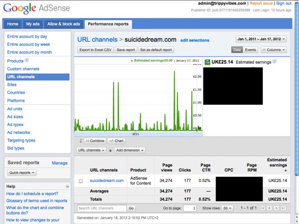Screen dimensions: 299x224
Task: Switch to Events view toggle
Action: click(x=250, y=50)
